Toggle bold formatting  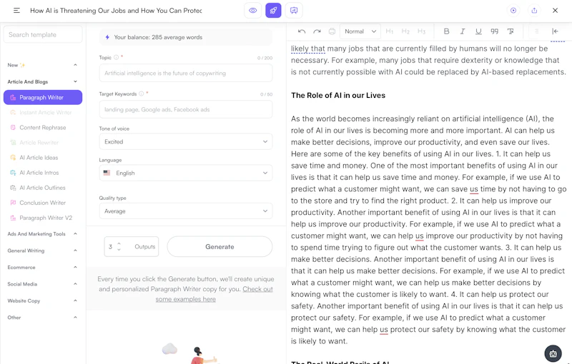[447, 31]
